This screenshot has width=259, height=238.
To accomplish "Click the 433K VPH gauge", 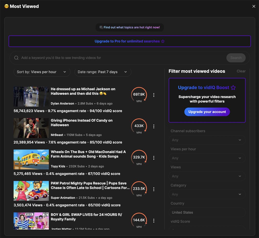I will pos(139,126).
